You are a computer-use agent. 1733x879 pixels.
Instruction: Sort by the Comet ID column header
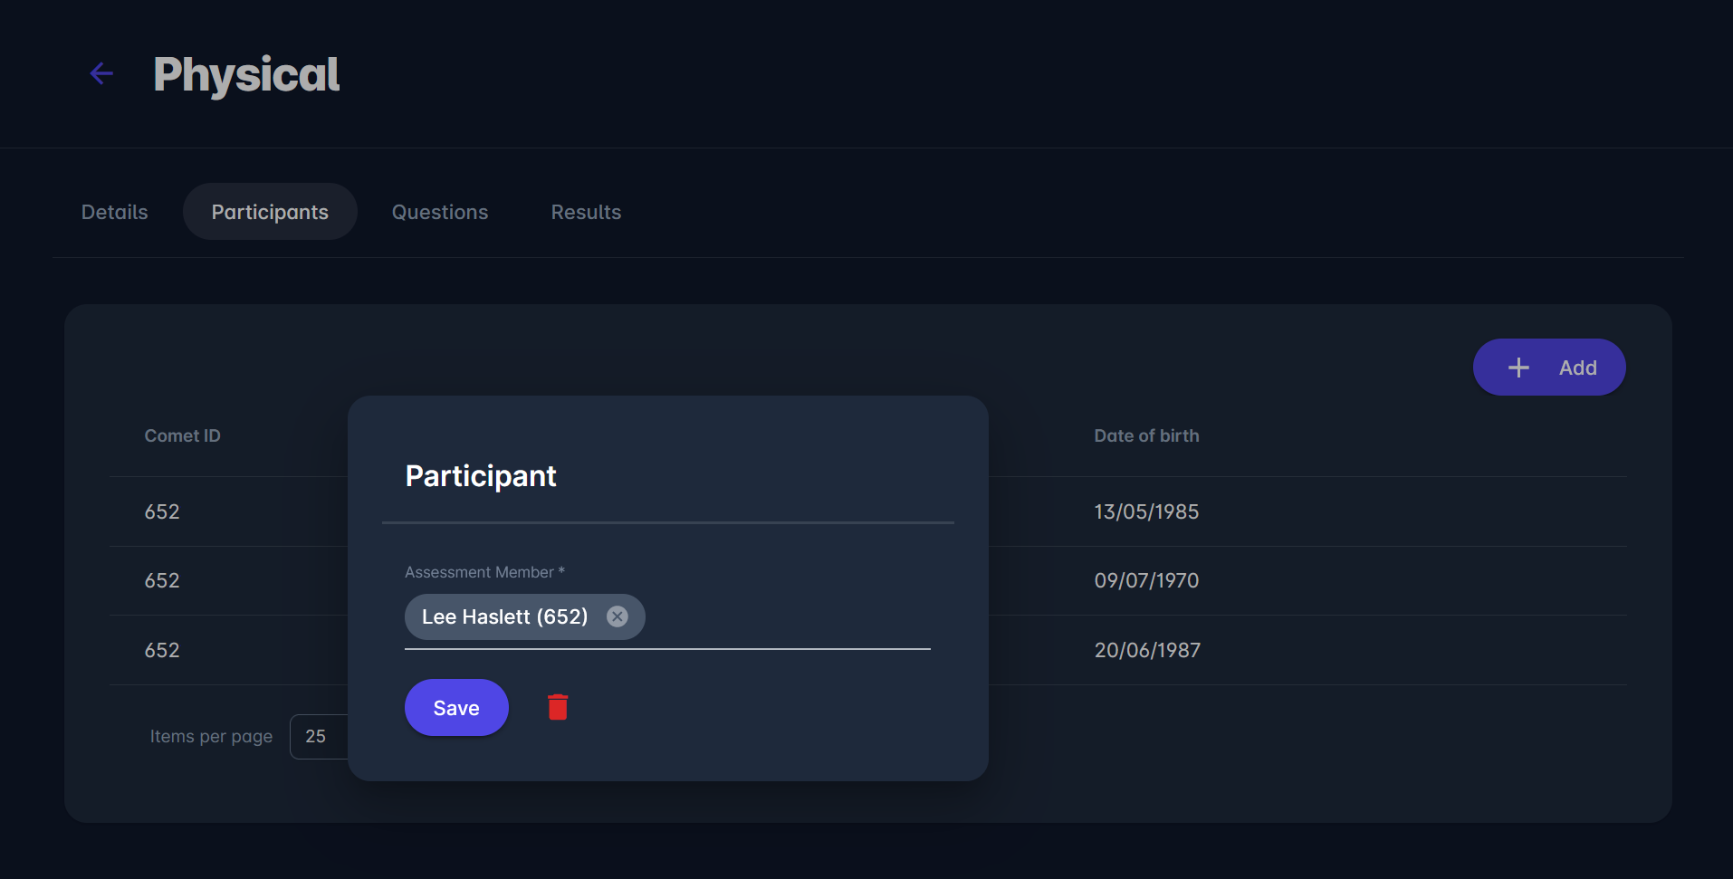182,435
